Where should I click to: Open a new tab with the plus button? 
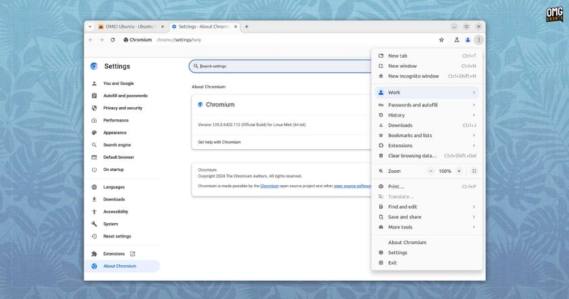click(247, 26)
